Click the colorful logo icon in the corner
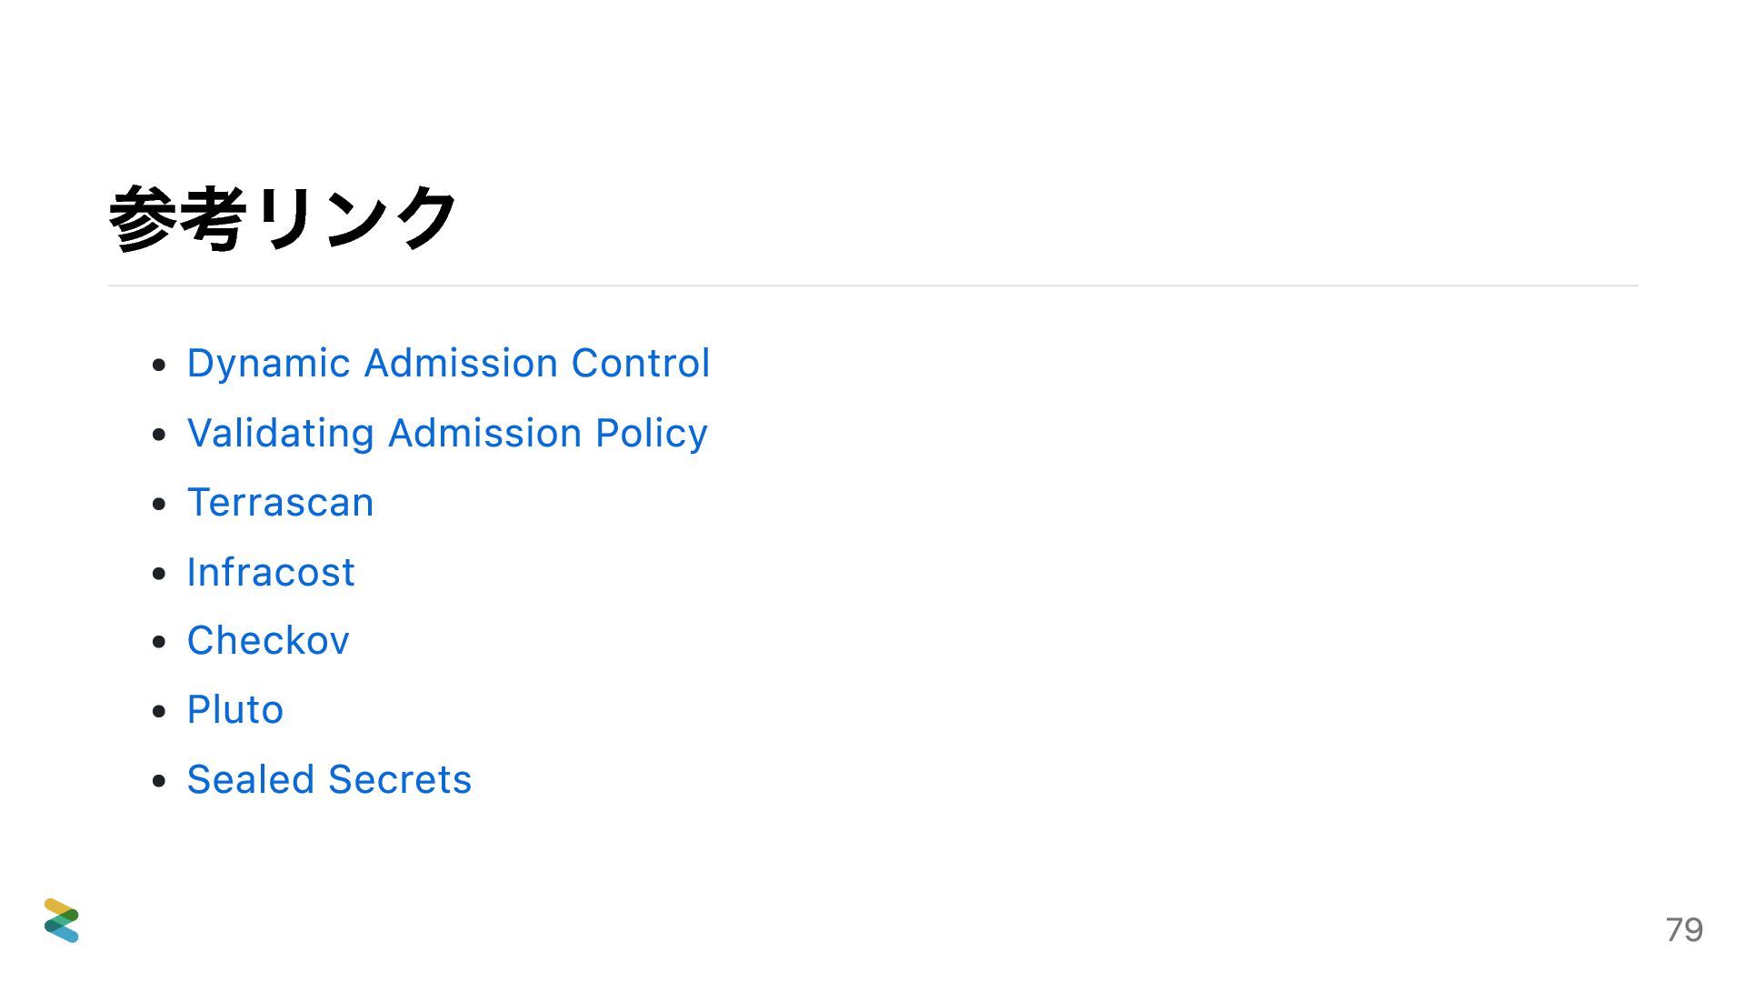Image resolution: width=1745 pixels, height=982 pixels. click(x=61, y=920)
